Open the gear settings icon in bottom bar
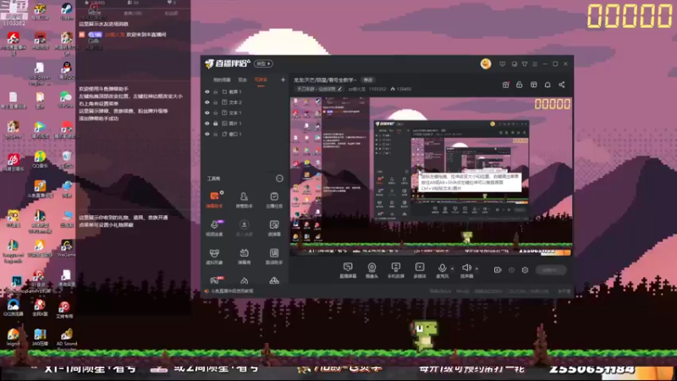 click(525, 270)
